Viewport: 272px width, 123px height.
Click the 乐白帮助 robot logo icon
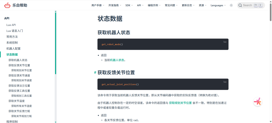coord(8,5)
